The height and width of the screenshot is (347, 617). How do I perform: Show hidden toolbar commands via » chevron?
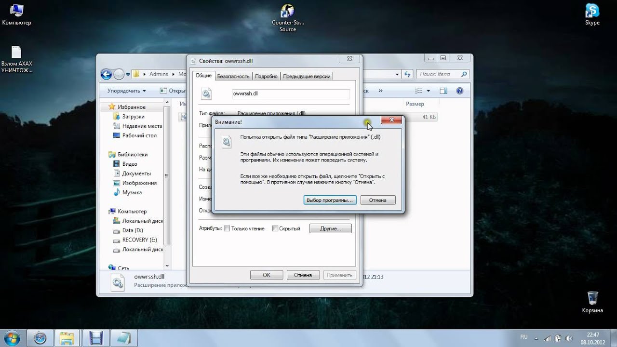coord(380,91)
